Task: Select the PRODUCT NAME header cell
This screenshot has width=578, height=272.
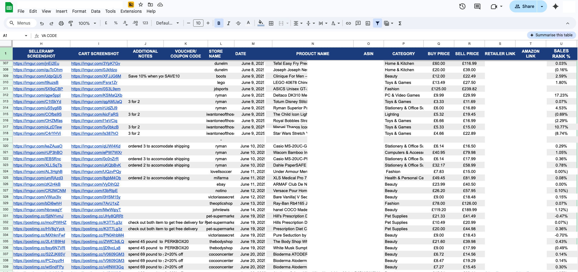Action: tap(313, 54)
